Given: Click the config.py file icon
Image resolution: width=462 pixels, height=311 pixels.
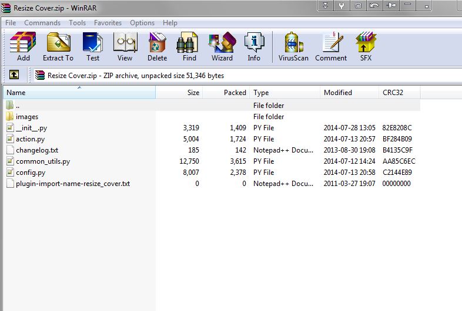Looking at the screenshot, I should click(x=11, y=173).
